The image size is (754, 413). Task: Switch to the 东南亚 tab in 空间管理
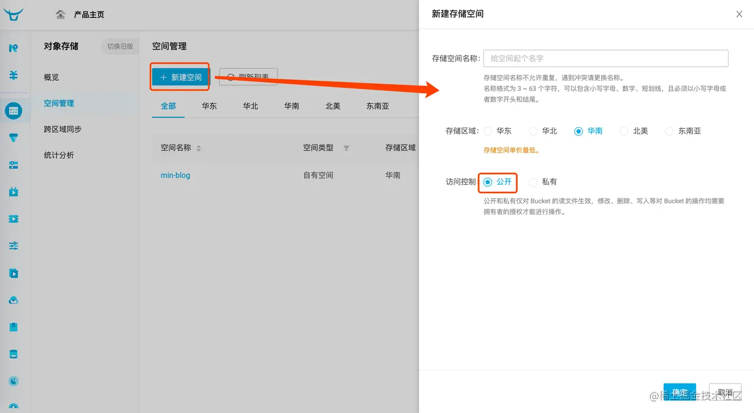coord(378,106)
